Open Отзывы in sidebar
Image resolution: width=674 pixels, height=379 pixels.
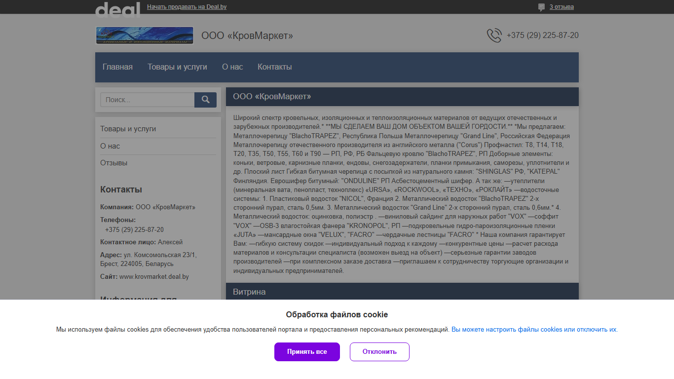(x=114, y=163)
